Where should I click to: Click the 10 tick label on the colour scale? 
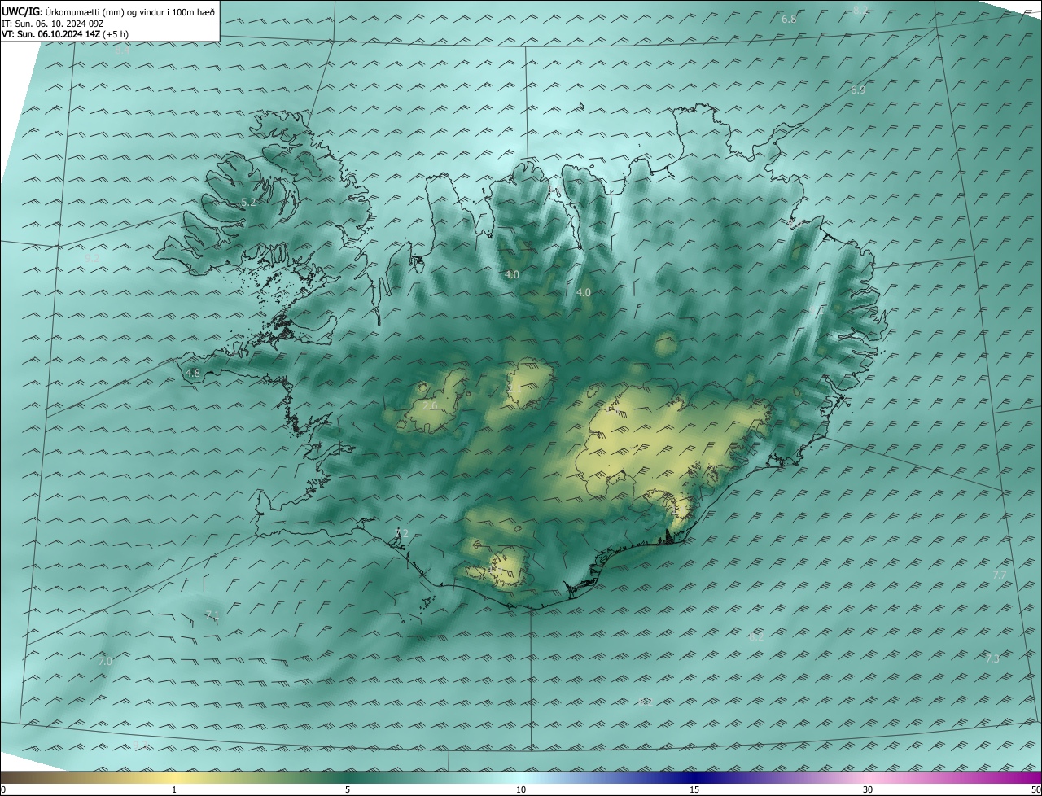tap(521, 790)
